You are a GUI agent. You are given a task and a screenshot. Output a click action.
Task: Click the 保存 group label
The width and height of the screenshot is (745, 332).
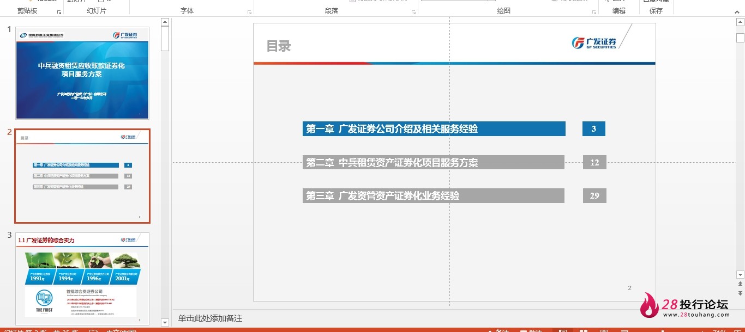[x=656, y=11]
